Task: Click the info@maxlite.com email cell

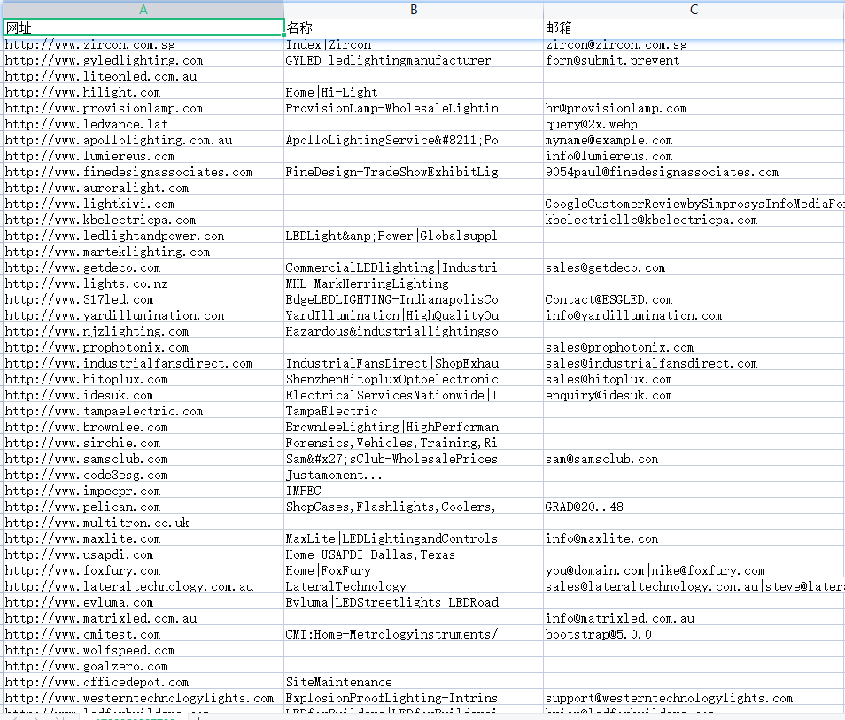Action: [694, 539]
